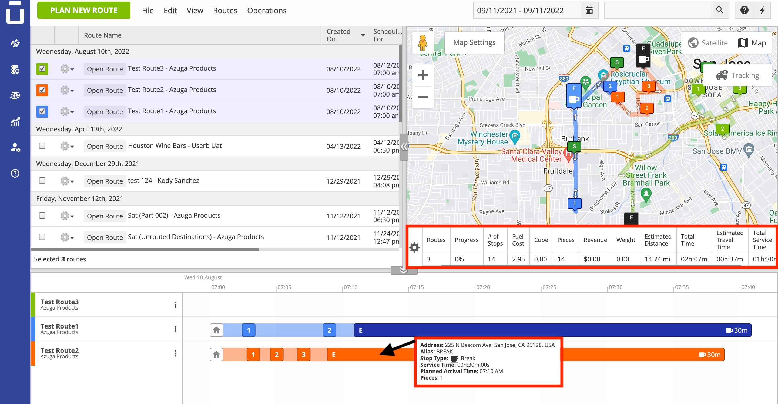Click the green Test Route3 color bar
This screenshot has height=404, width=778.
pos(33,304)
